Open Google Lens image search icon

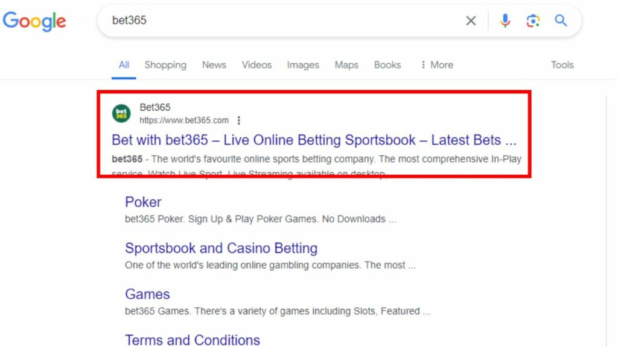pos(533,20)
